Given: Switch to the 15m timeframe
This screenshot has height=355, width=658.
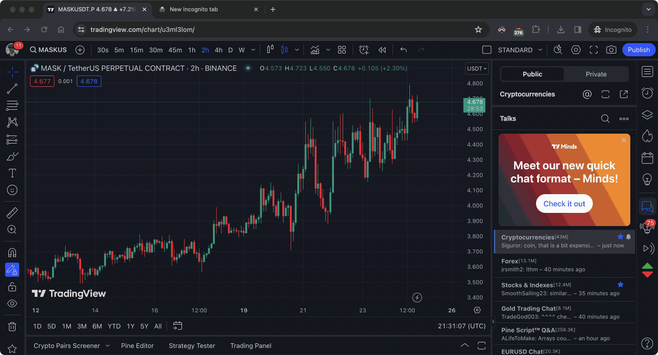Looking at the screenshot, I should [136, 50].
